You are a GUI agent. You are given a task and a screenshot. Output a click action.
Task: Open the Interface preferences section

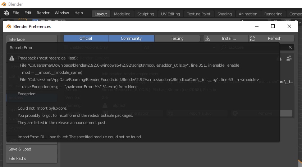32,39
